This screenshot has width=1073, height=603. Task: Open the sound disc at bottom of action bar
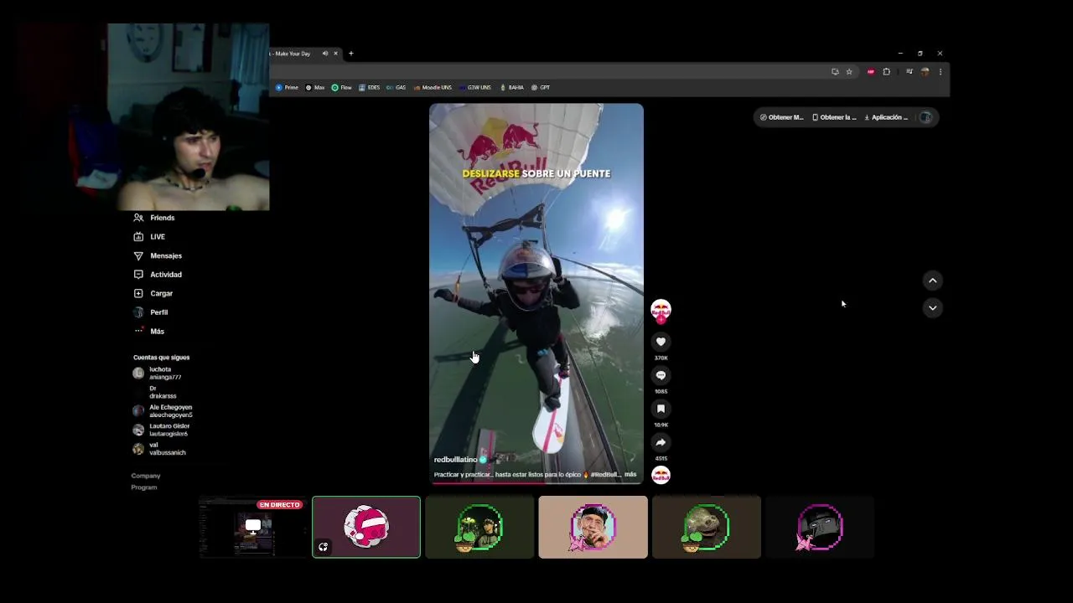[x=661, y=475]
